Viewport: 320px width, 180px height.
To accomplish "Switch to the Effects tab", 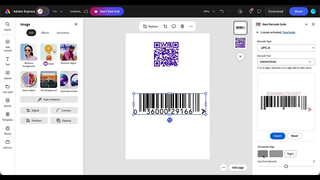I will click(x=45, y=33).
